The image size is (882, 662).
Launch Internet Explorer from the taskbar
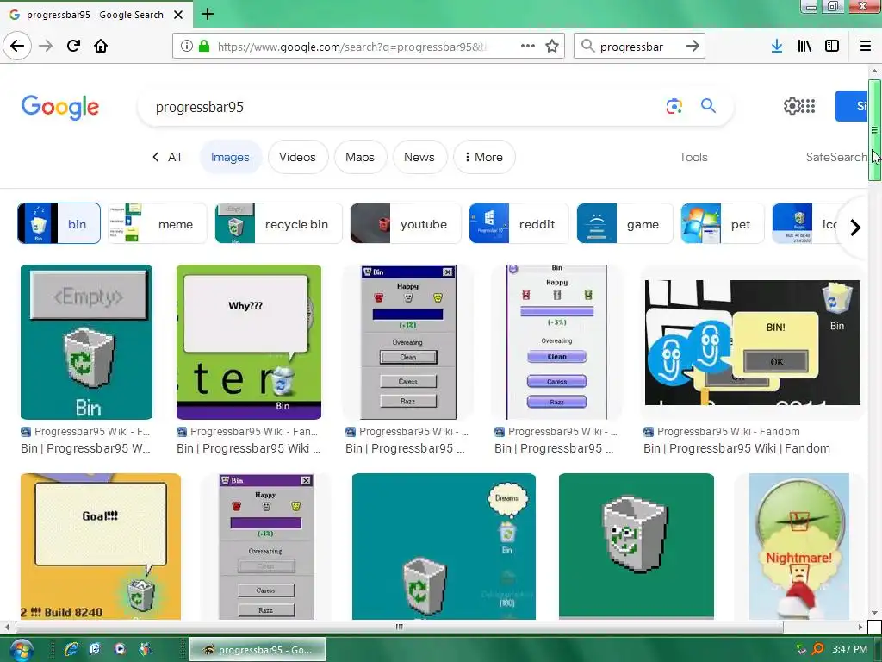(x=71, y=650)
